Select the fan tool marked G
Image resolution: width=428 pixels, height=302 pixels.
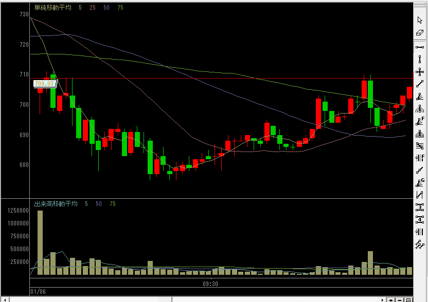tap(420, 183)
